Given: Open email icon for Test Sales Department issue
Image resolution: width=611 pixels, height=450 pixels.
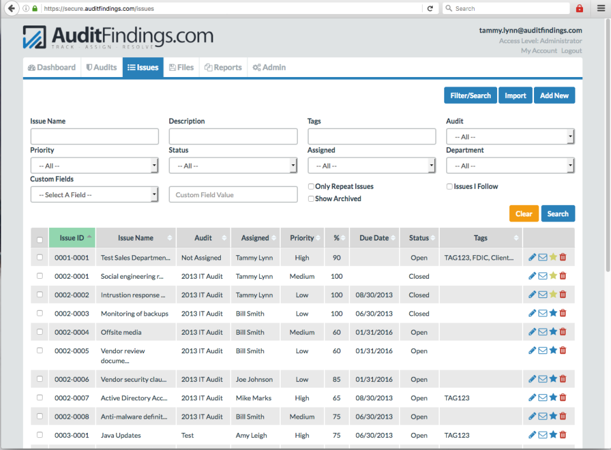Looking at the screenshot, I should (542, 257).
